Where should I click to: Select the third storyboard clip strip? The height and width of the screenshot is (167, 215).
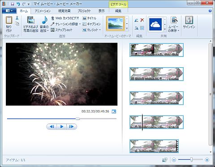[x=156, y=98]
